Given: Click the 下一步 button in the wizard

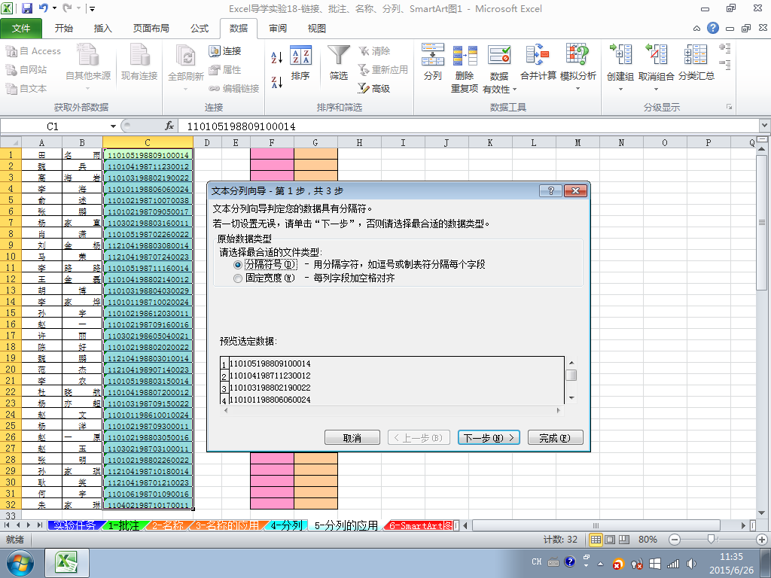Looking at the screenshot, I should [489, 437].
